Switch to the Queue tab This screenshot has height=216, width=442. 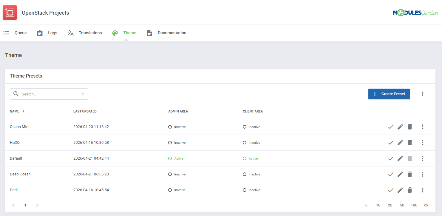pyautogui.click(x=20, y=33)
